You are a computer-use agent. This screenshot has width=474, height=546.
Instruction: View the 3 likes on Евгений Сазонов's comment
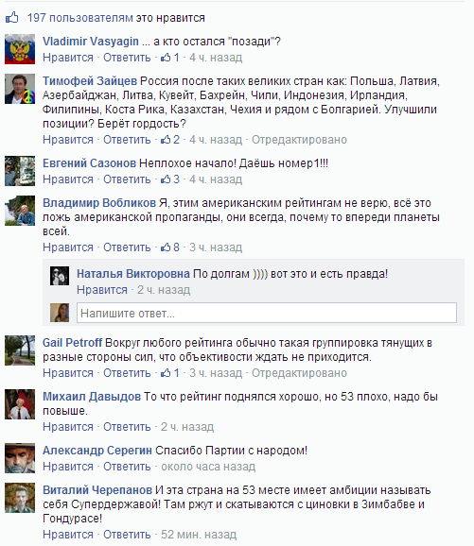(x=170, y=179)
